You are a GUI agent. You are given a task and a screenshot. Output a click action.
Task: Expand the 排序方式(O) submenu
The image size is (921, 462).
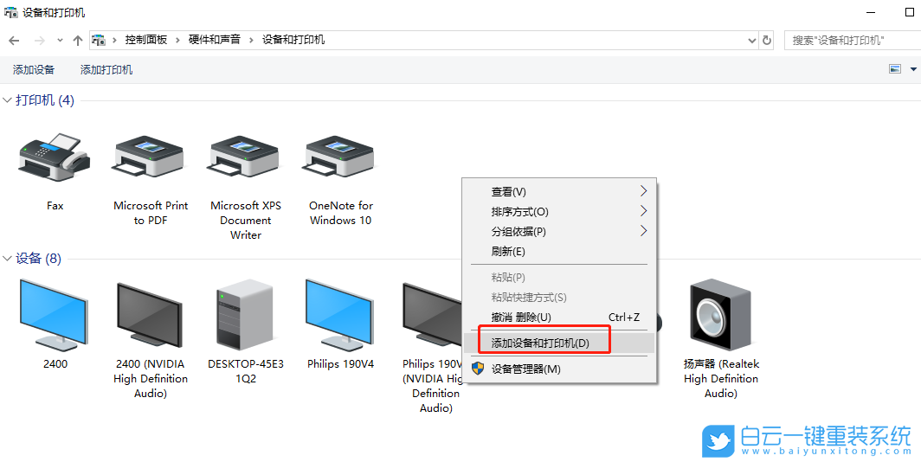560,211
